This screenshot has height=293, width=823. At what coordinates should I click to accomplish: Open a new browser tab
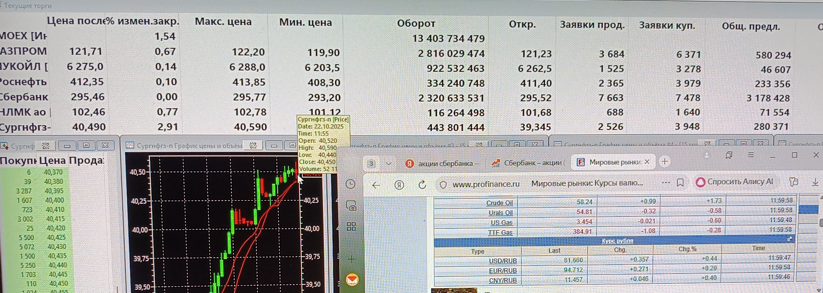click(x=664, y=162)
